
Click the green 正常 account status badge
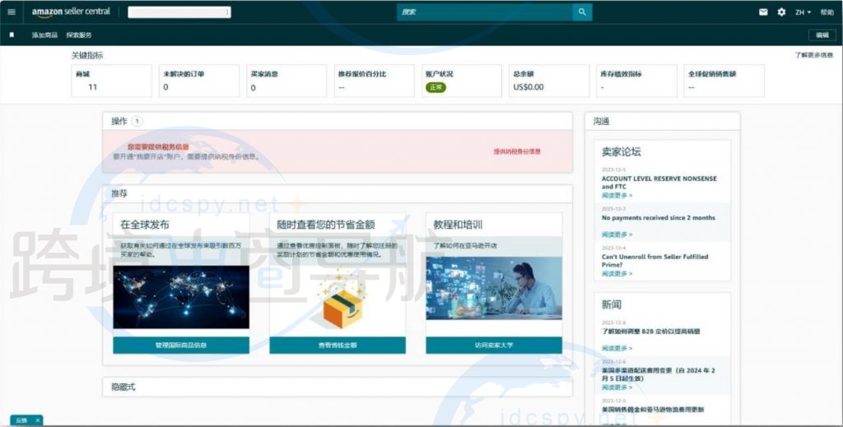[x=435, y=87]
